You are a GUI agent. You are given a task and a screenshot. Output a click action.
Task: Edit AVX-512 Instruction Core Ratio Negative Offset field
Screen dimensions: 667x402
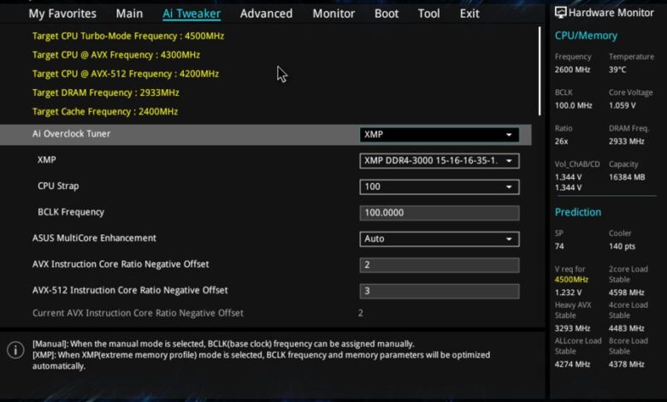pyautogui.click(x=439, y=291)
